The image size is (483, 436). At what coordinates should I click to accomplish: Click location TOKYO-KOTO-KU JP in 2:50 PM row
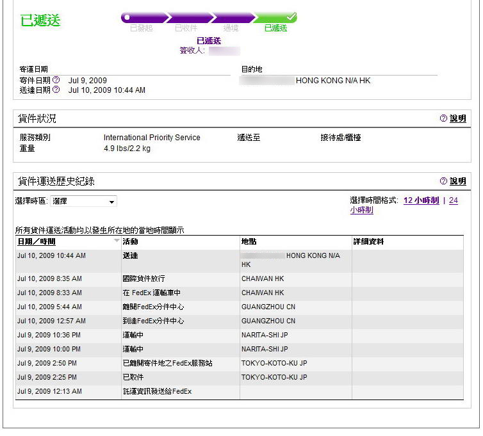tap(274, 364)
